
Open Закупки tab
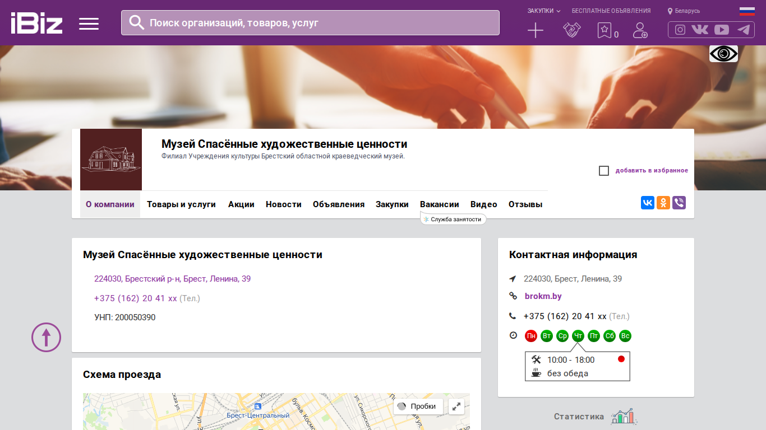pos(392,204)
